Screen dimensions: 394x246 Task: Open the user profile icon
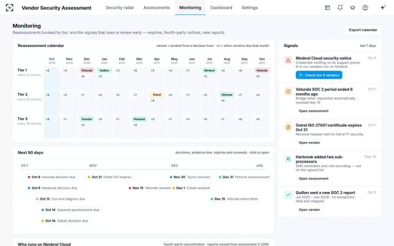(x=365, y=8)
